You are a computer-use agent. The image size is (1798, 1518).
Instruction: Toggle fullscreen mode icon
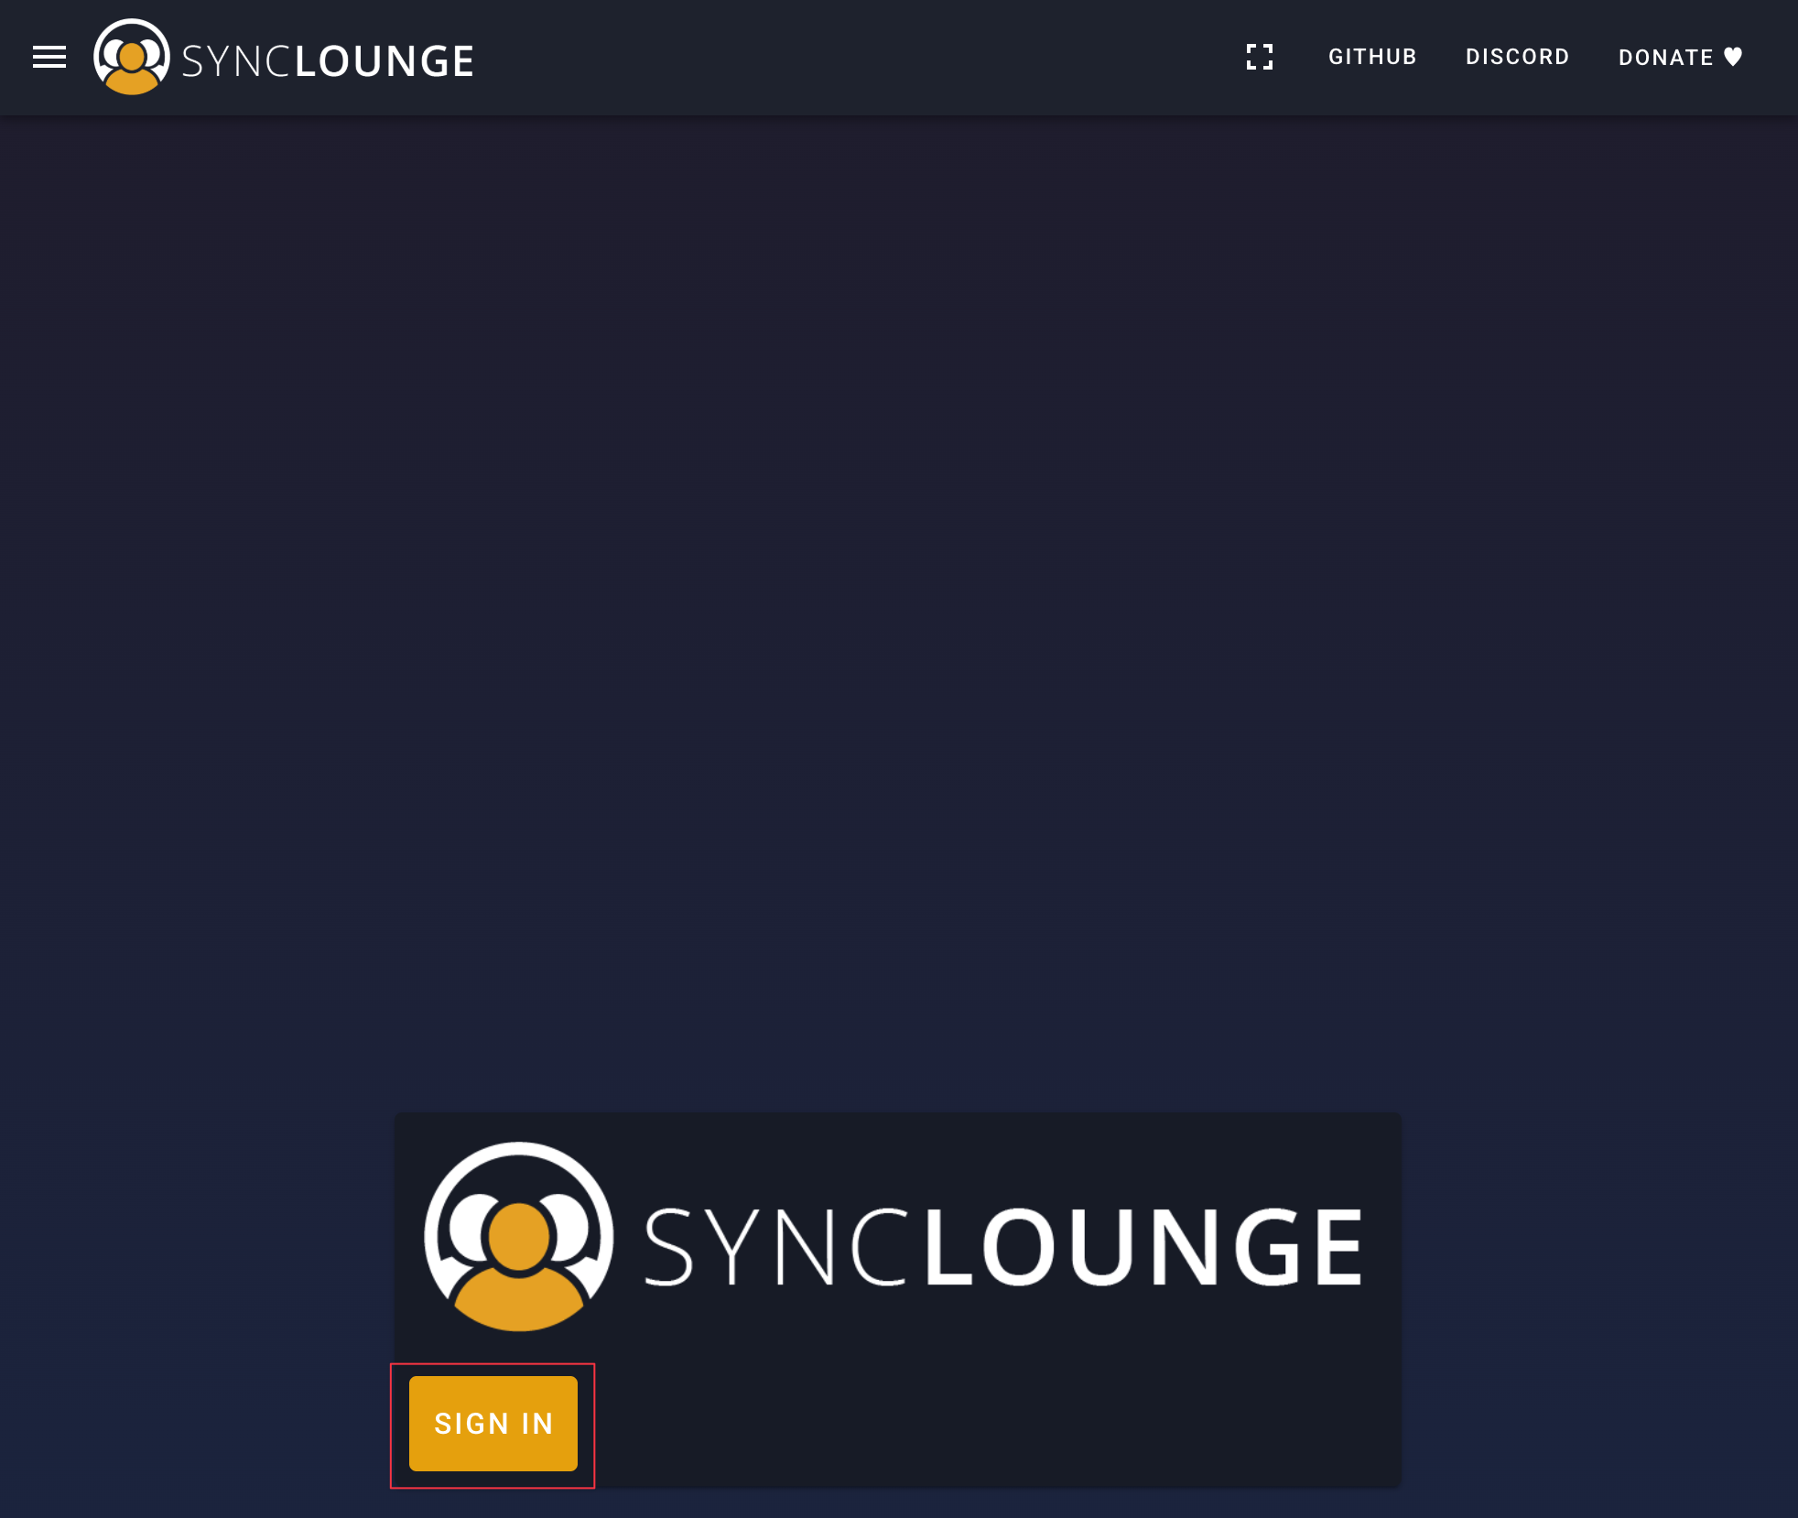click(x=1260, y=57)
